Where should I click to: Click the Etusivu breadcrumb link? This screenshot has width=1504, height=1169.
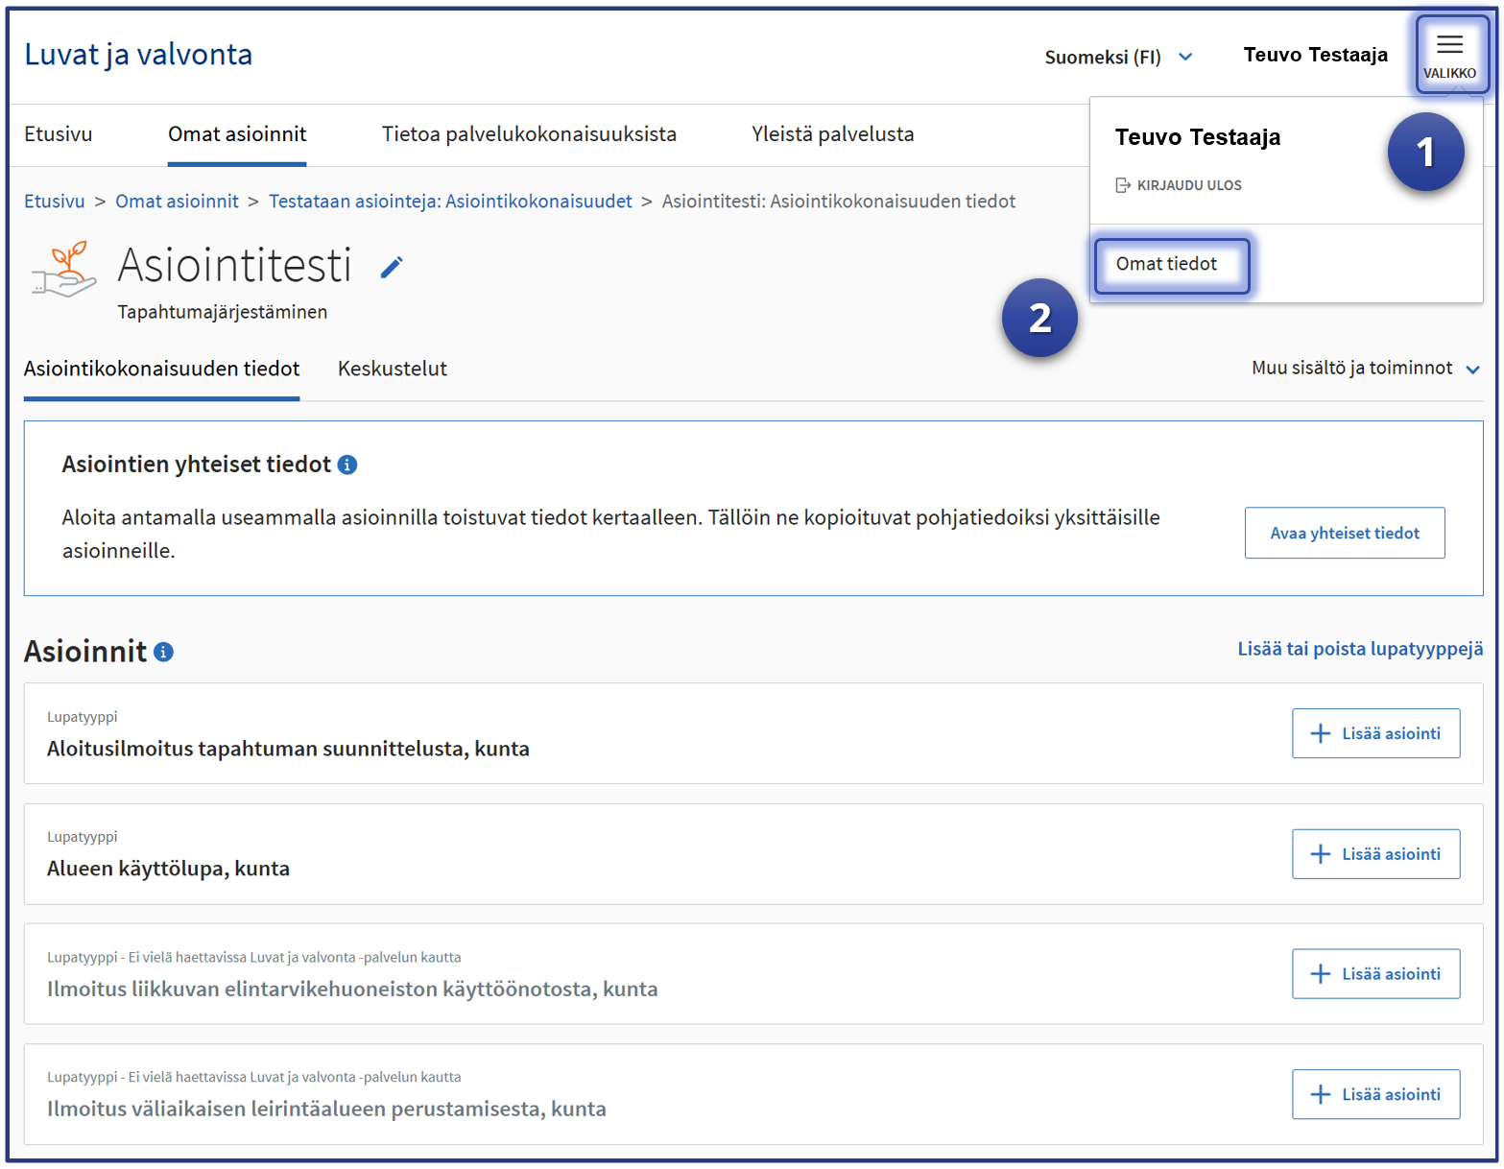point(55,202)
